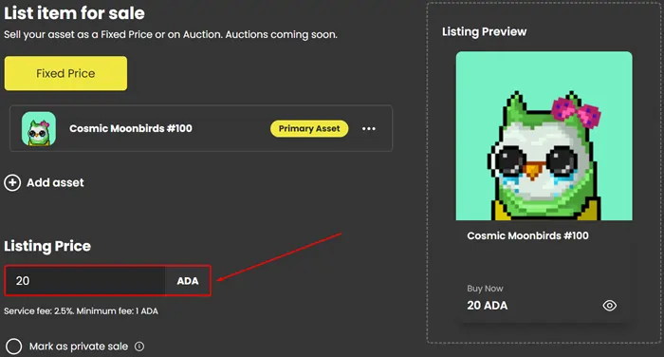Open the three-dots menu for Cosmic Moonbirds #100
Viewport: 664px width, 357px height.
click(x=369, y=128)
